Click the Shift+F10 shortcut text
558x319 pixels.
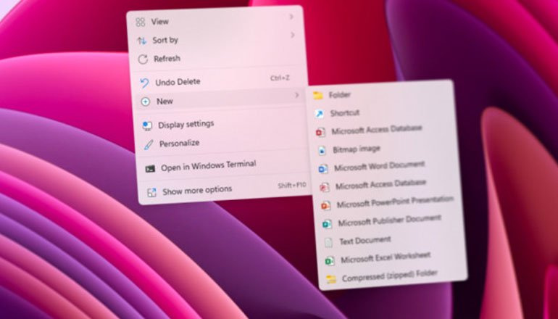[291, 185]
